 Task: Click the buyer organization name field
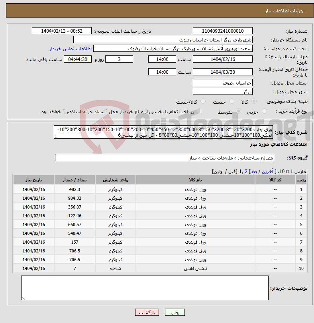[163, 40]
